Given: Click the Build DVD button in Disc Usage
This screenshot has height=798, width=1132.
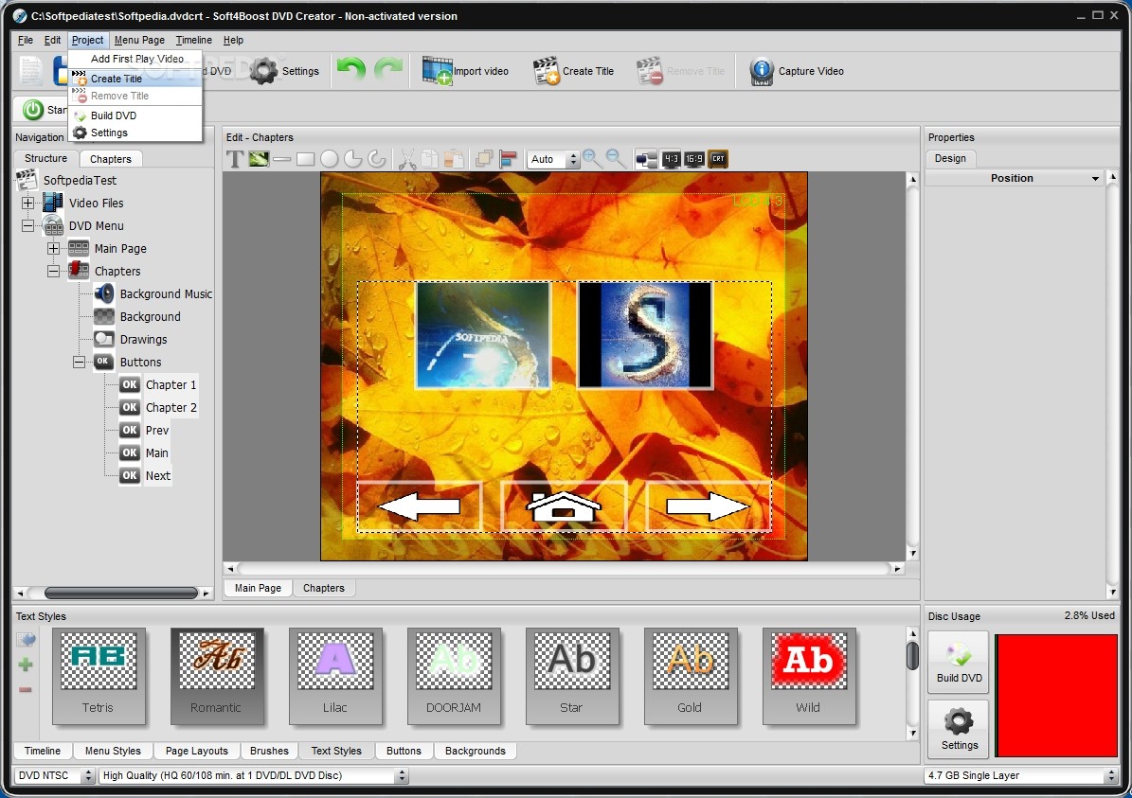Looking at the screenshot, I should click(x=959, y=662).
